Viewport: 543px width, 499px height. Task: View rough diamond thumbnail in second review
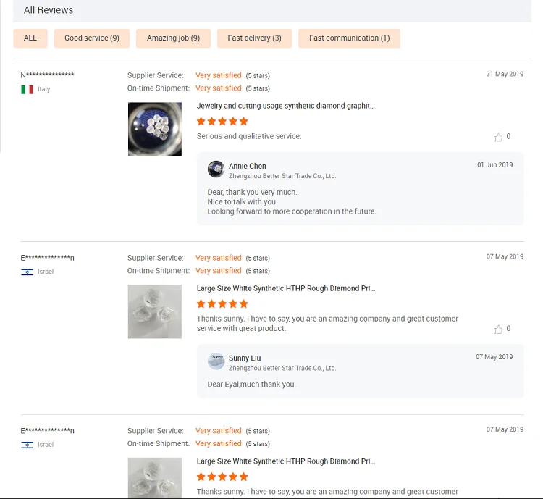coord(155,311)
